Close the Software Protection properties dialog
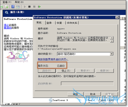The height and width of the screenshot is (107, 128). 117,17
